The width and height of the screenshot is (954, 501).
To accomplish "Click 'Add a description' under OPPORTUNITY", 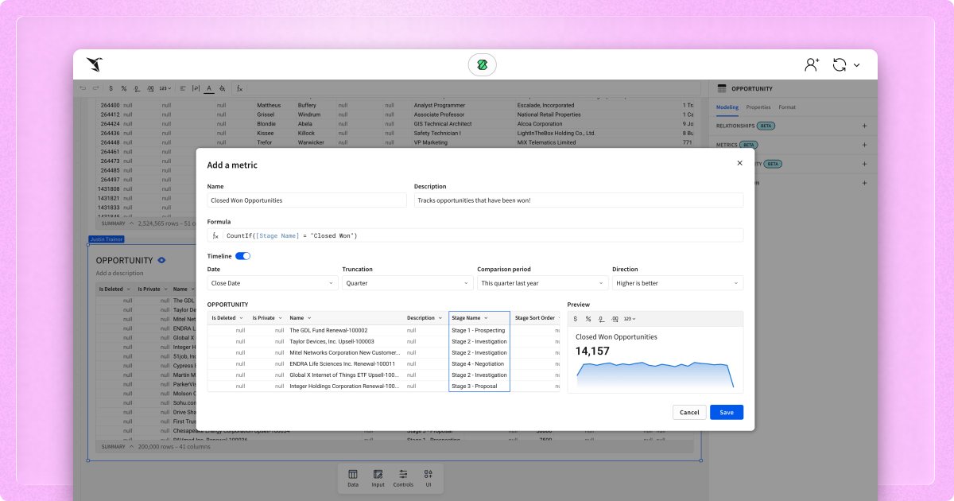I will 120,273.
